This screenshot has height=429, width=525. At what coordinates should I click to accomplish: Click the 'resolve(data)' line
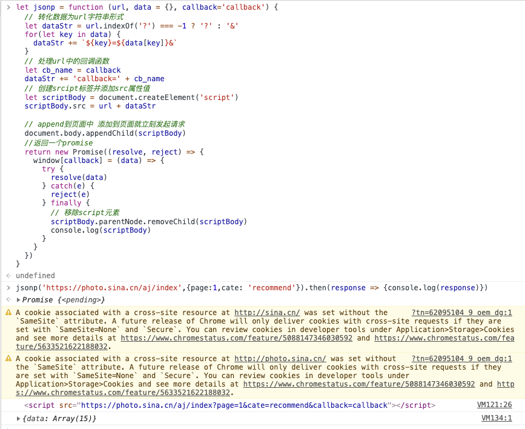(x=79, y=178)
